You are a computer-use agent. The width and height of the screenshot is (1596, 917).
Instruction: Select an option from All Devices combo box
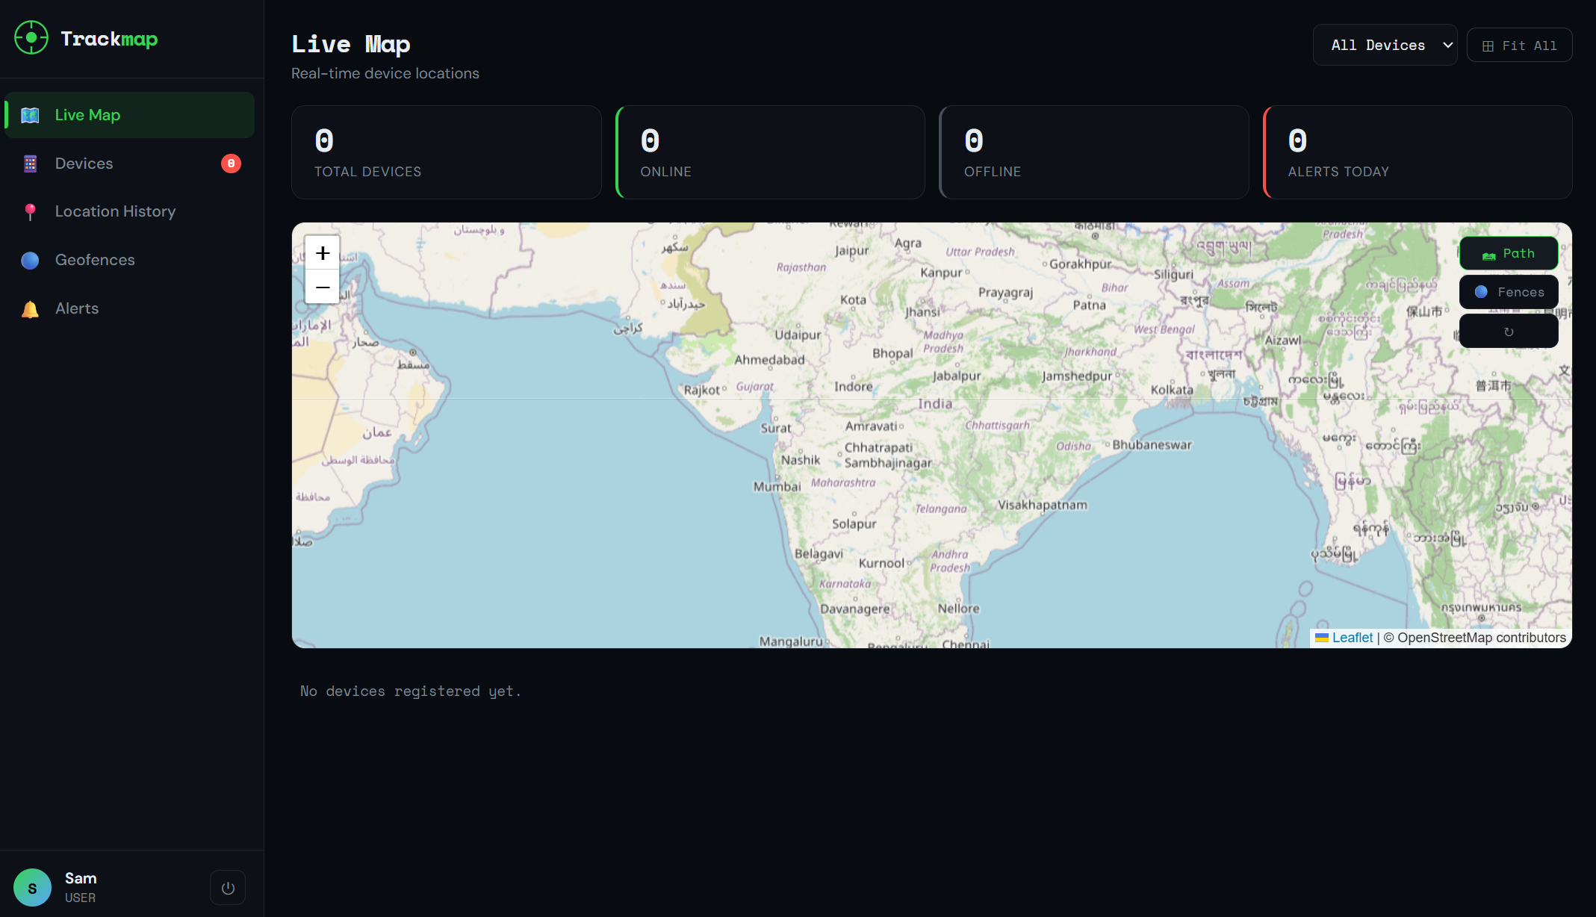[x=1385, y=45]
